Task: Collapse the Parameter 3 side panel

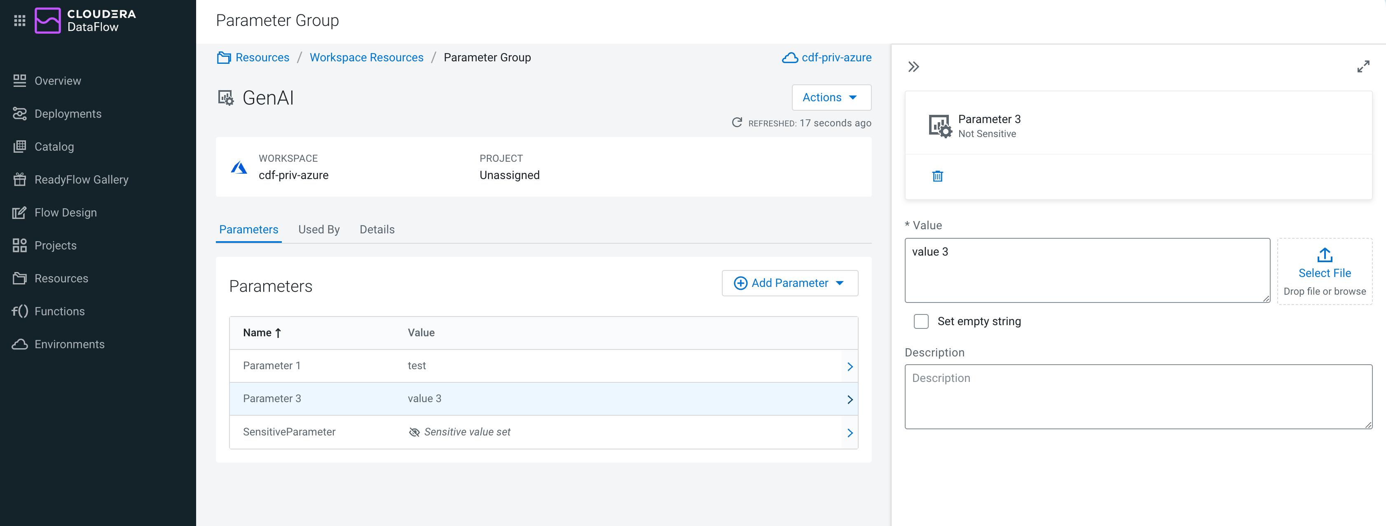Action: [x=913, y=67]
